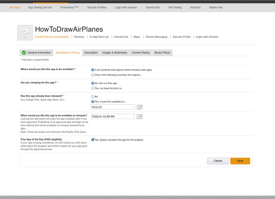Image resolution: width=275 pixels, height=199 pixels.
Task: Click the HowToDrawAirPlanes app title
Action: [x=69, y=29]
